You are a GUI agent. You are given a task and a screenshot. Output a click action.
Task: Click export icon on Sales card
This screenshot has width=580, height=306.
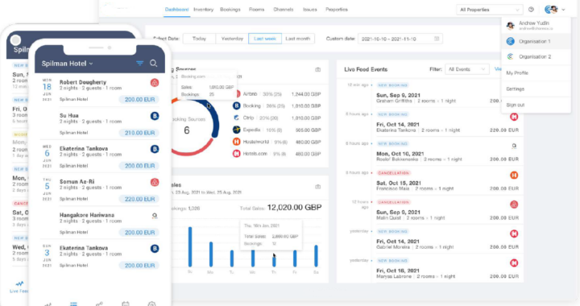point(317,187)
